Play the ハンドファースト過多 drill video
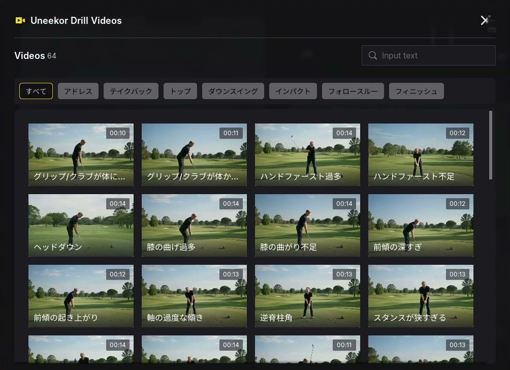Viewport: 510px width, 370px height. [307, 155]
